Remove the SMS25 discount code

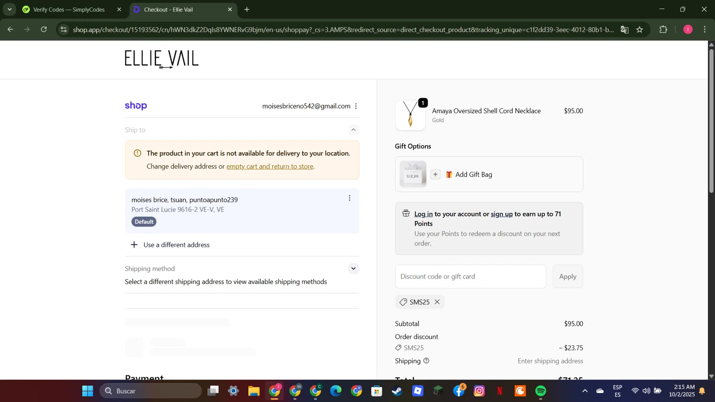(437, 302)
